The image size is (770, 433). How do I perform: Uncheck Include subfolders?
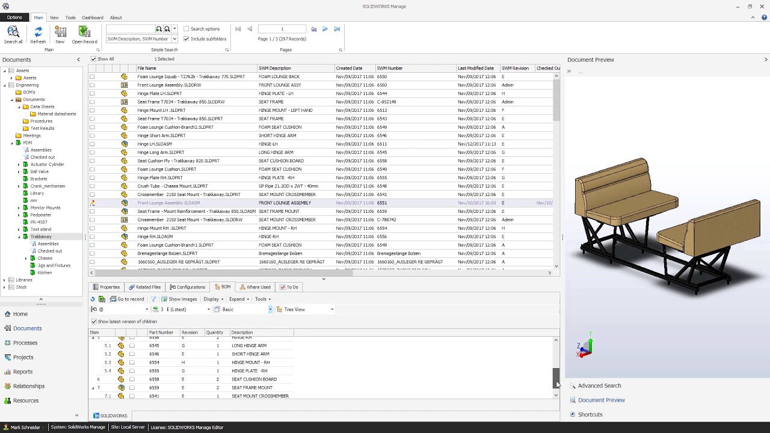(x=186, y=39)
